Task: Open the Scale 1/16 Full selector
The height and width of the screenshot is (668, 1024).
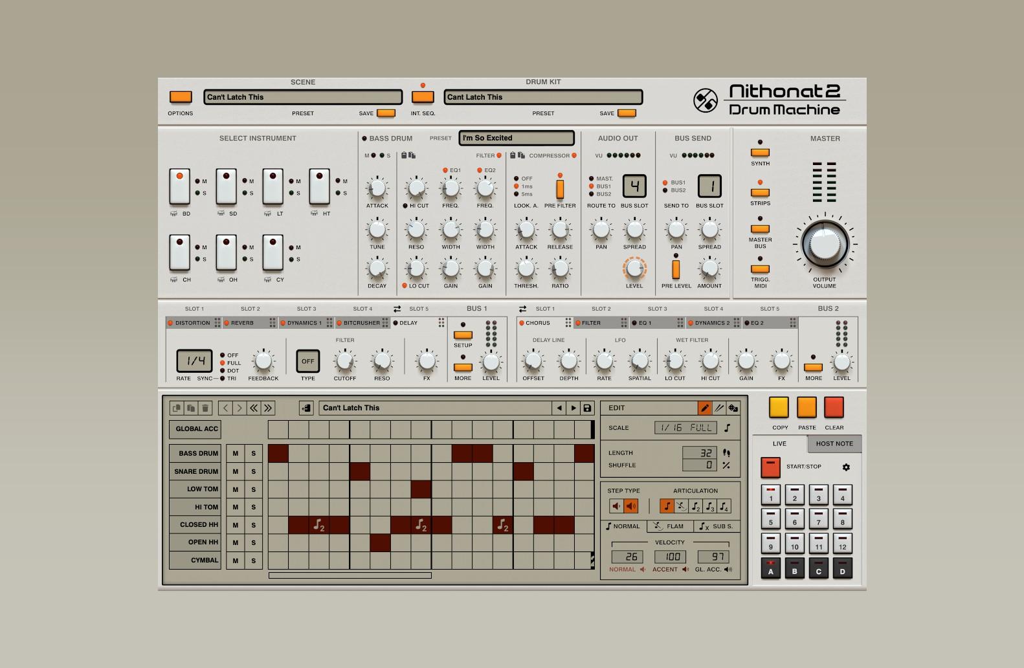Action: click(687, 428)
